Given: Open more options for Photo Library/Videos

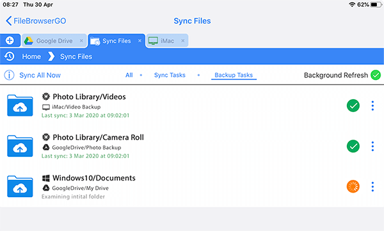Looking at the screenshot, I should pyautogui.click(x=372, y=106).
